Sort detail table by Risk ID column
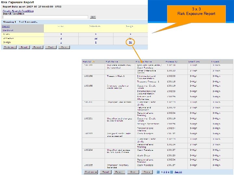The width and height of the screenshot is (234, 175). click(87, 62)
